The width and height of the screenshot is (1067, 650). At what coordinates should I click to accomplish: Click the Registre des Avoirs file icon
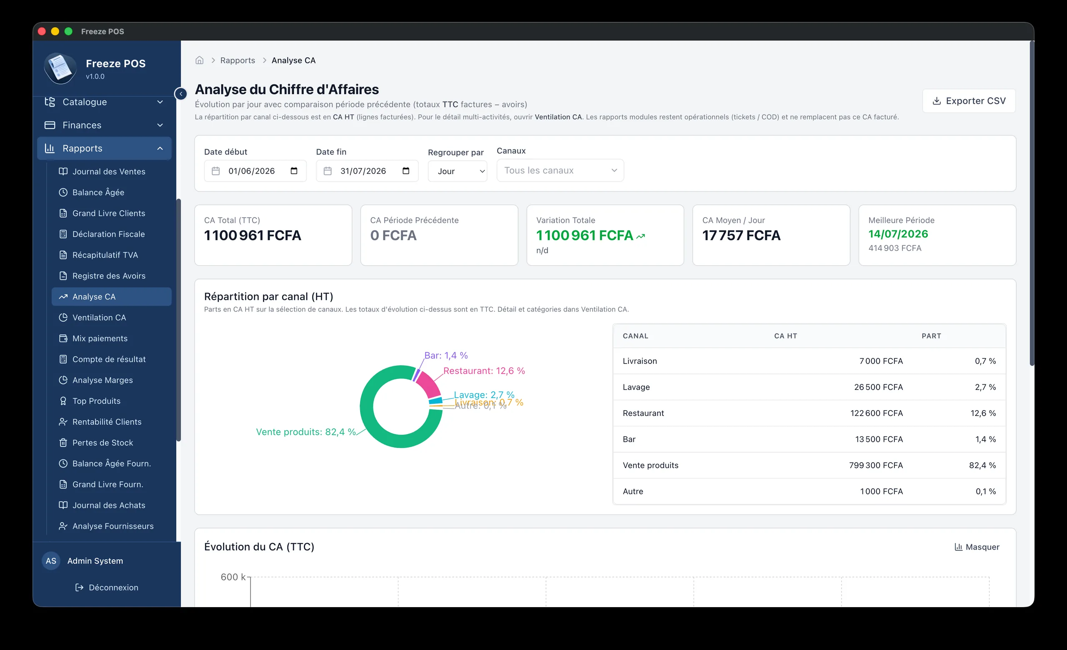pyautogui.click(x=63, y=276)
